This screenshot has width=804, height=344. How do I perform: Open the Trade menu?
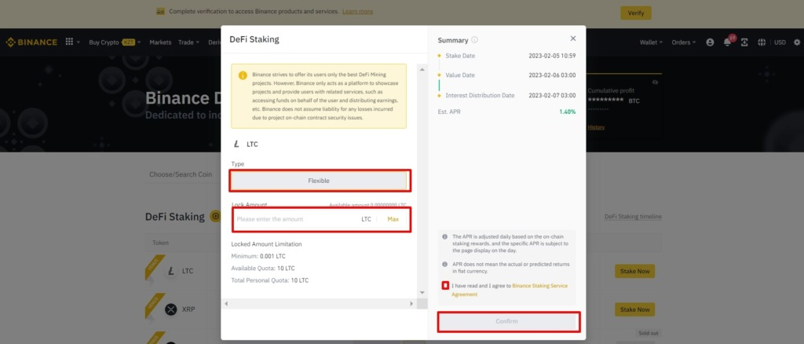(x=188, y=42)
